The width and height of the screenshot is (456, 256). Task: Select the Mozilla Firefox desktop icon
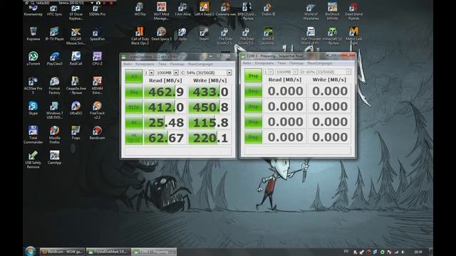[x=54, y=134]
